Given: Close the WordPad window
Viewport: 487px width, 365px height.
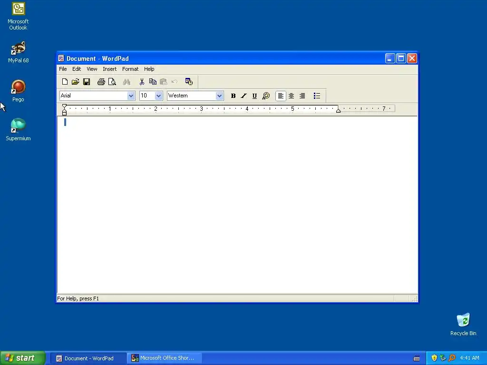Looking at the screenshot, I should (412, 58).
